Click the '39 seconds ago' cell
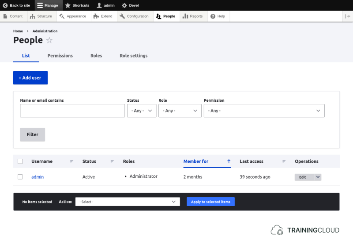The image size is (353, 249). click(x=255, y=177)
